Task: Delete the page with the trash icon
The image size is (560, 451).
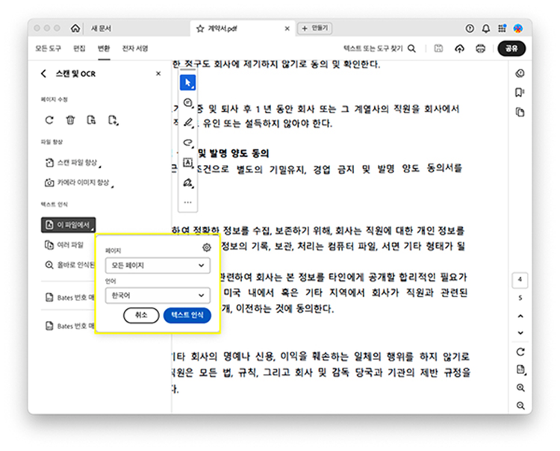Action: coord(70,120)
